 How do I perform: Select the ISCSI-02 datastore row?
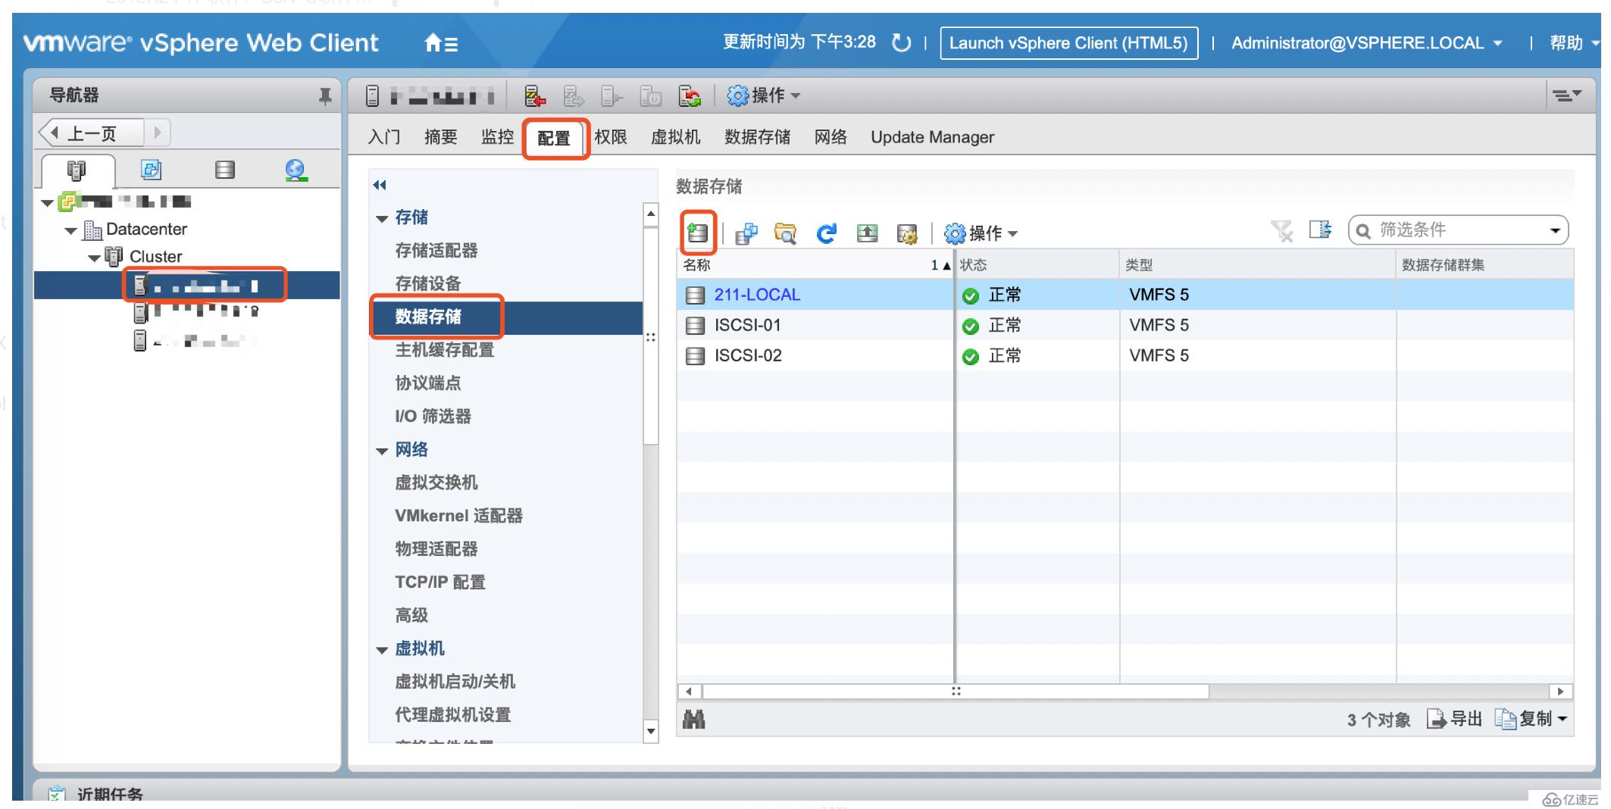pos(1125,355)
